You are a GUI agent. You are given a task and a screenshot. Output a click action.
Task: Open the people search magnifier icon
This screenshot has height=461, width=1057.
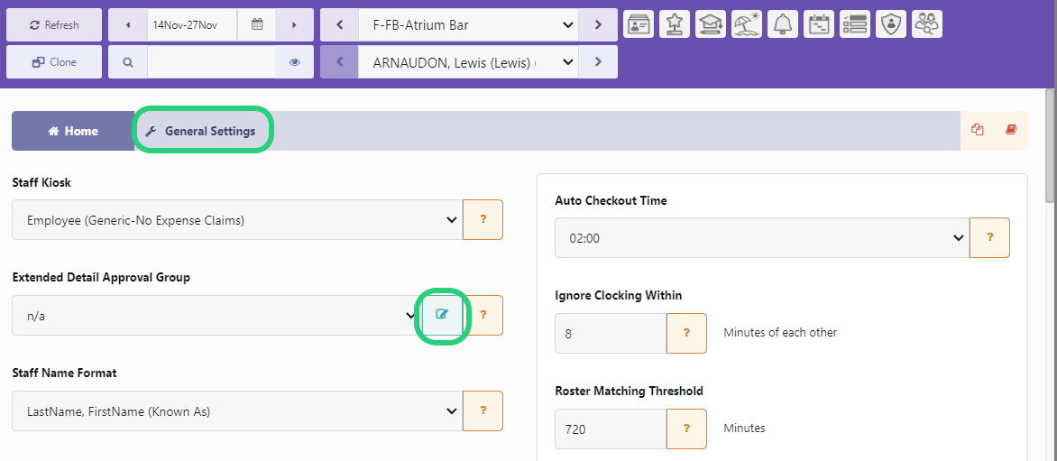coord(926,24)
